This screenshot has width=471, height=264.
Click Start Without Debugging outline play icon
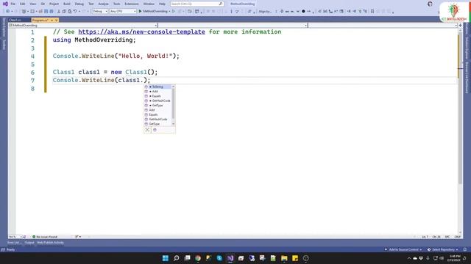[x=174, y=11]
